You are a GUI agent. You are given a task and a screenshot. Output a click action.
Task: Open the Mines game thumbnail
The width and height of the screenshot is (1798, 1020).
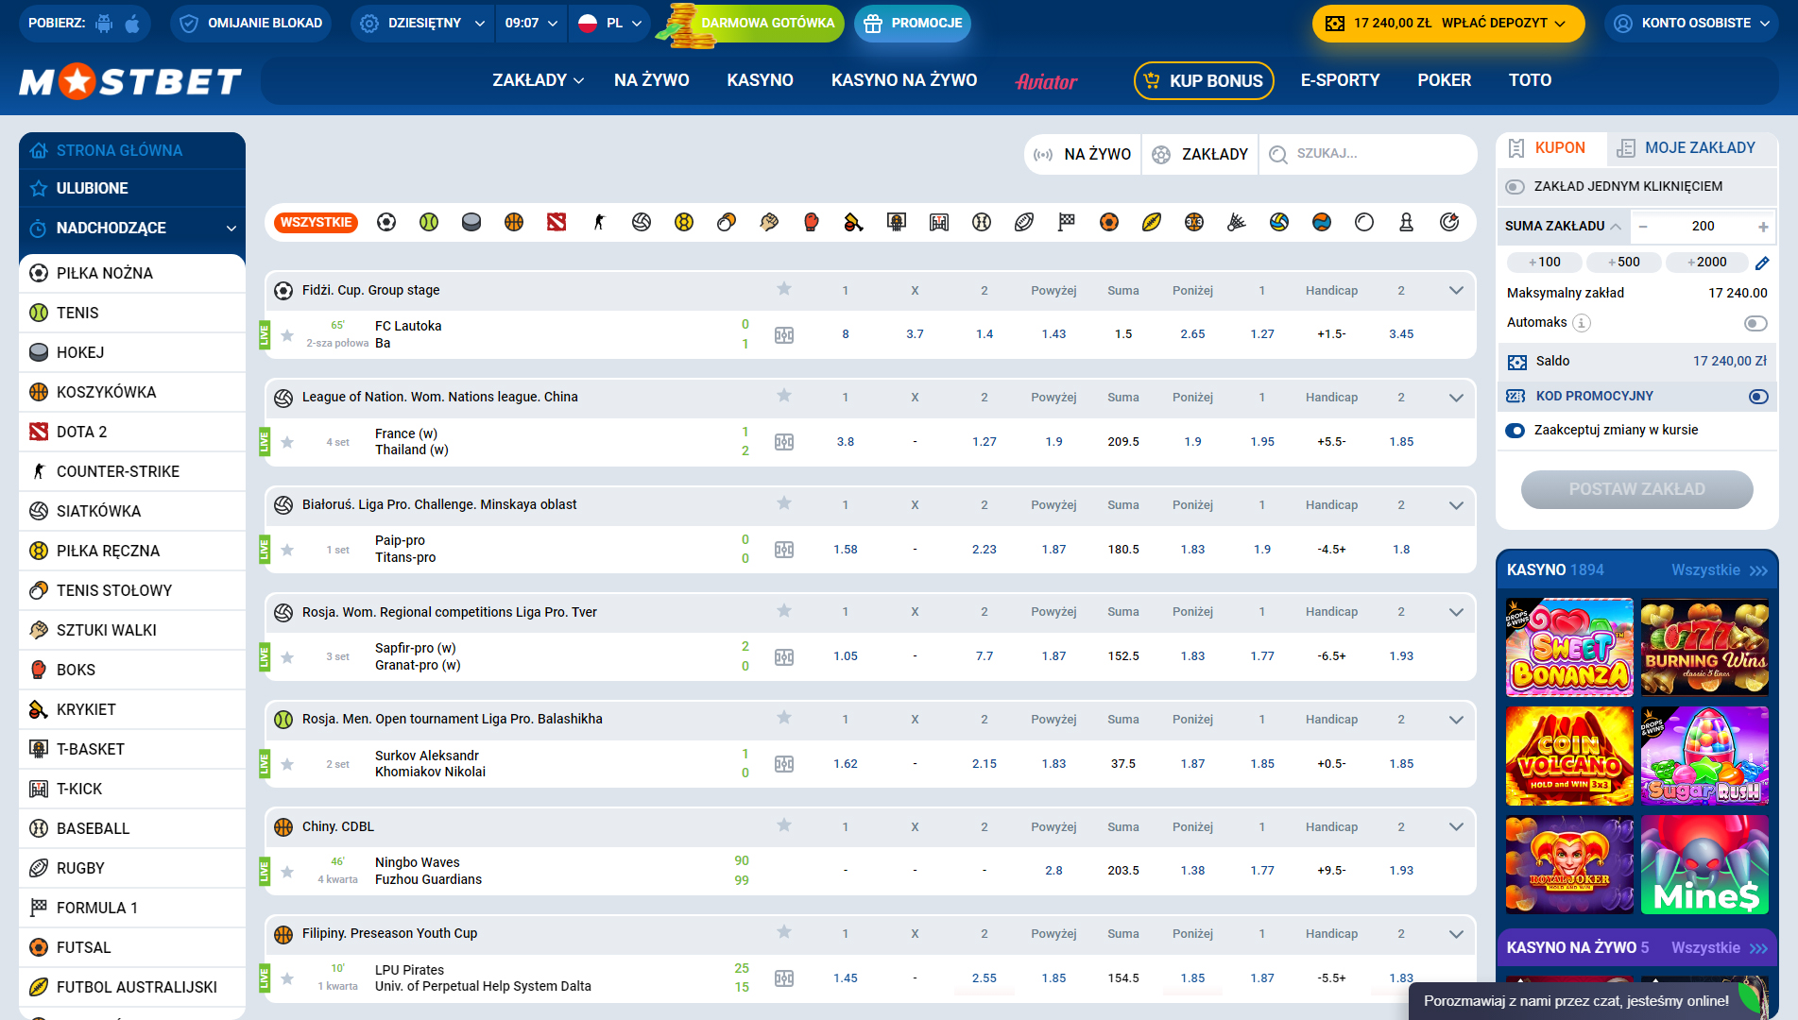1704,865
